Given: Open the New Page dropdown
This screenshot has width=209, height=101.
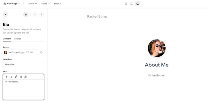Looking at the screenshot, I should coord(11,4).
